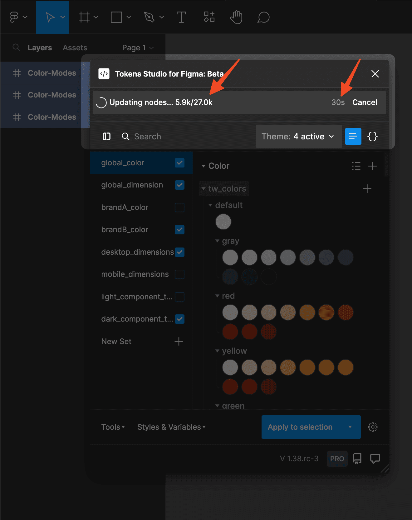
Task: Select the Comment tool
Action: click(263, 17)
